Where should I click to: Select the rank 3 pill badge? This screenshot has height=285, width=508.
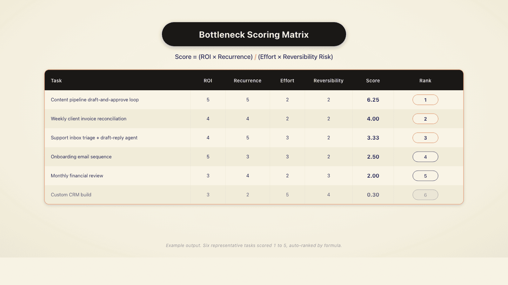click(425, 138)
